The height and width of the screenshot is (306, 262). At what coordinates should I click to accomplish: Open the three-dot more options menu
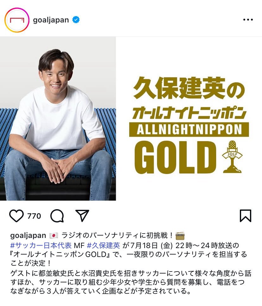pos(248,20)
